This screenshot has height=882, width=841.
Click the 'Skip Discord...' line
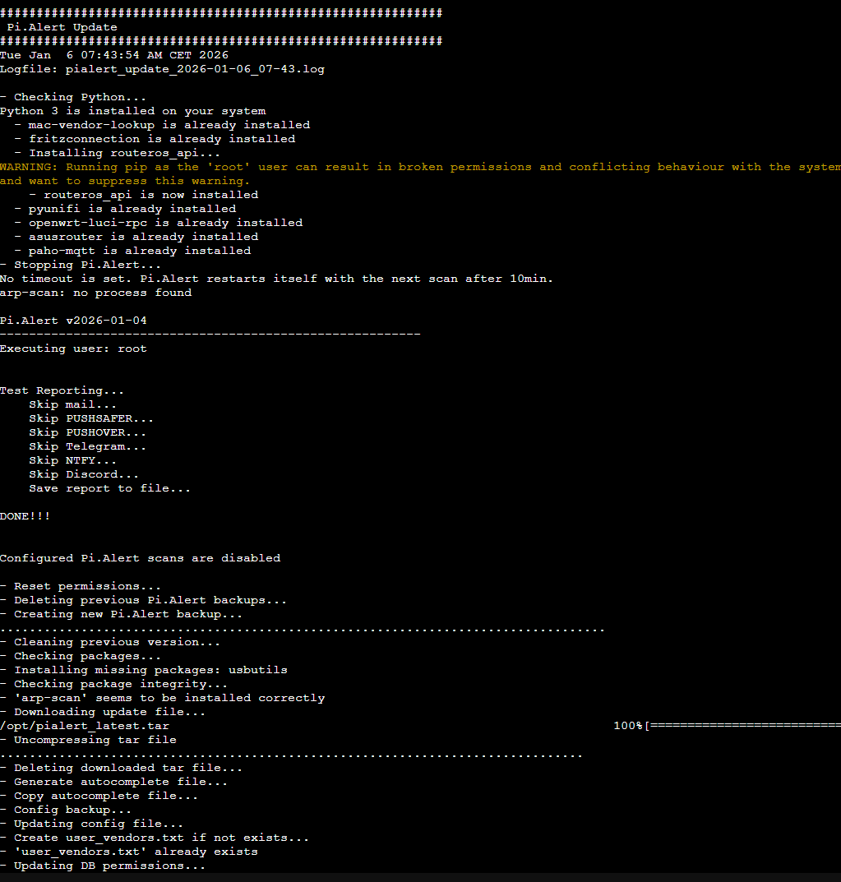pos(84,474)
